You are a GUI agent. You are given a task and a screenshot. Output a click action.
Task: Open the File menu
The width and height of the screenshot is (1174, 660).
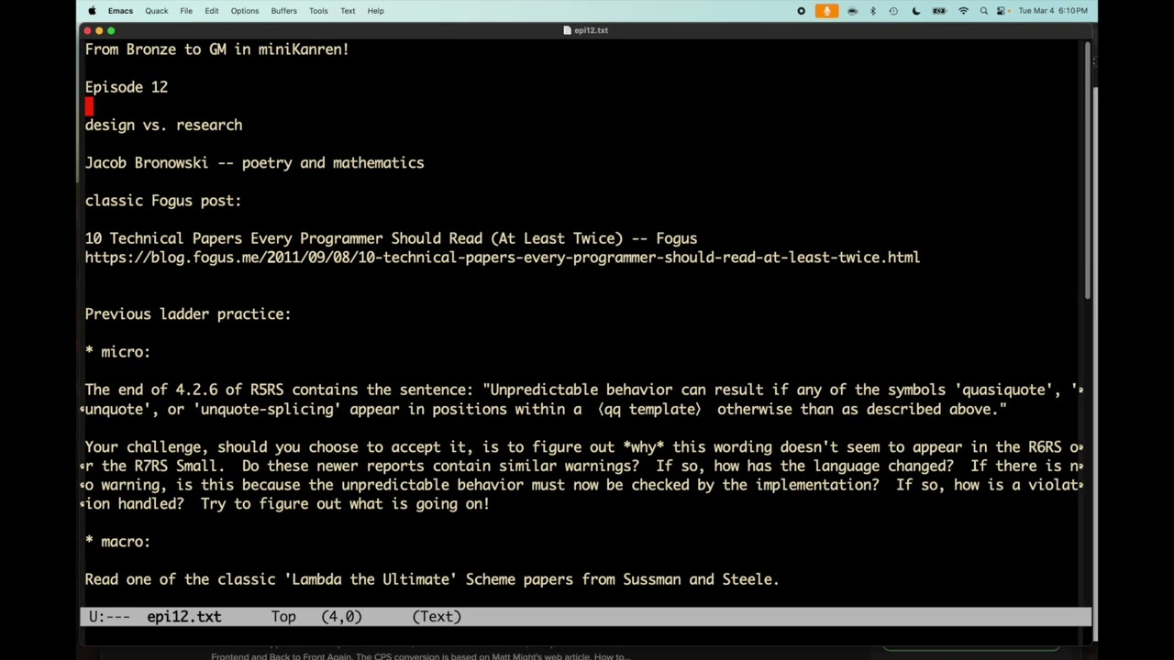point(186,11)
